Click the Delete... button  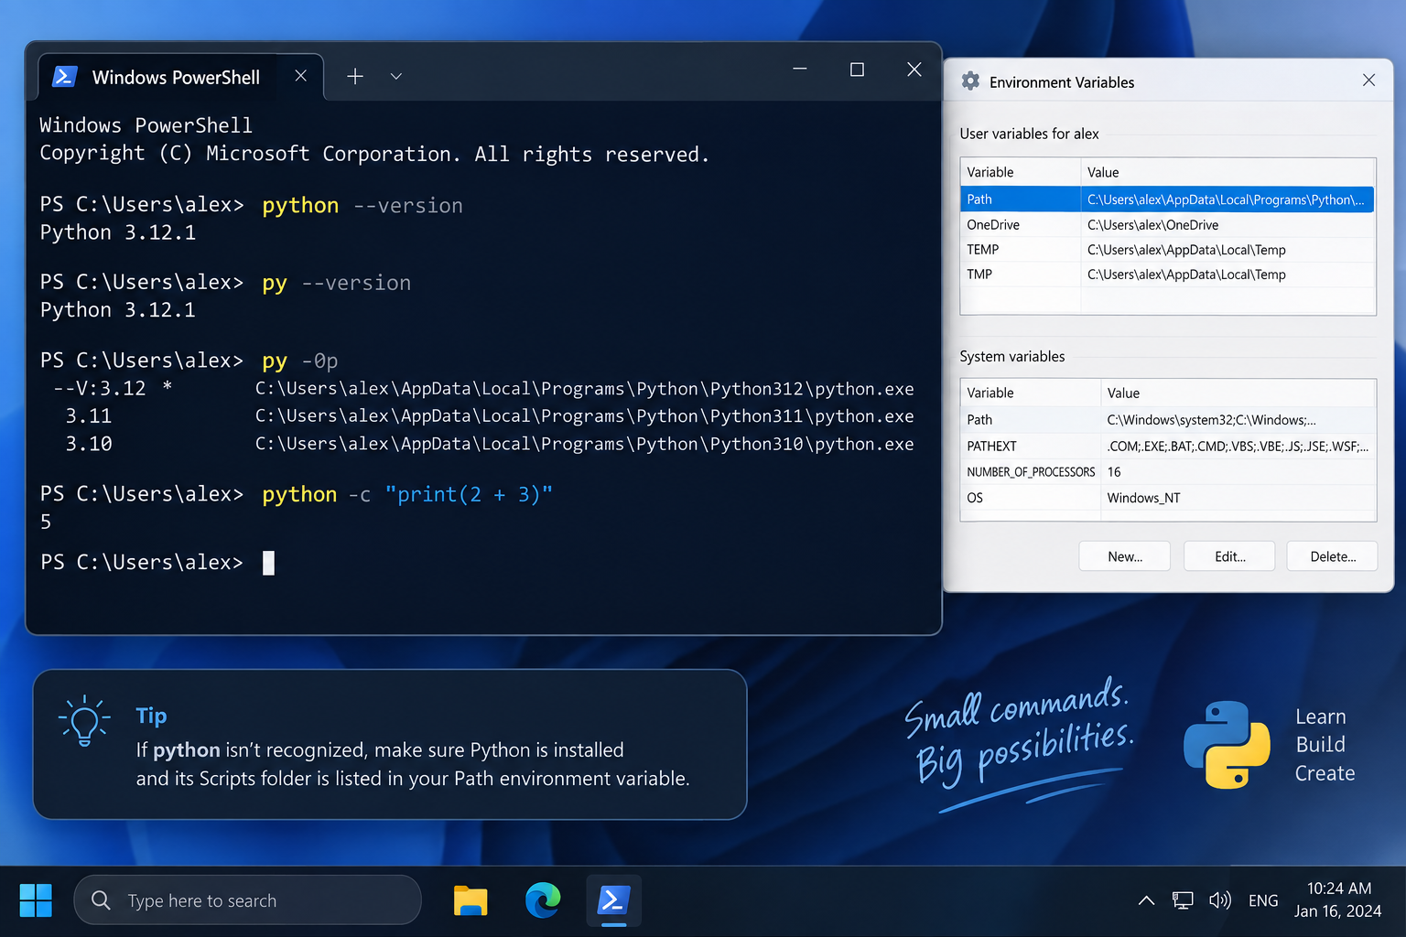[x=1332, y=556]
